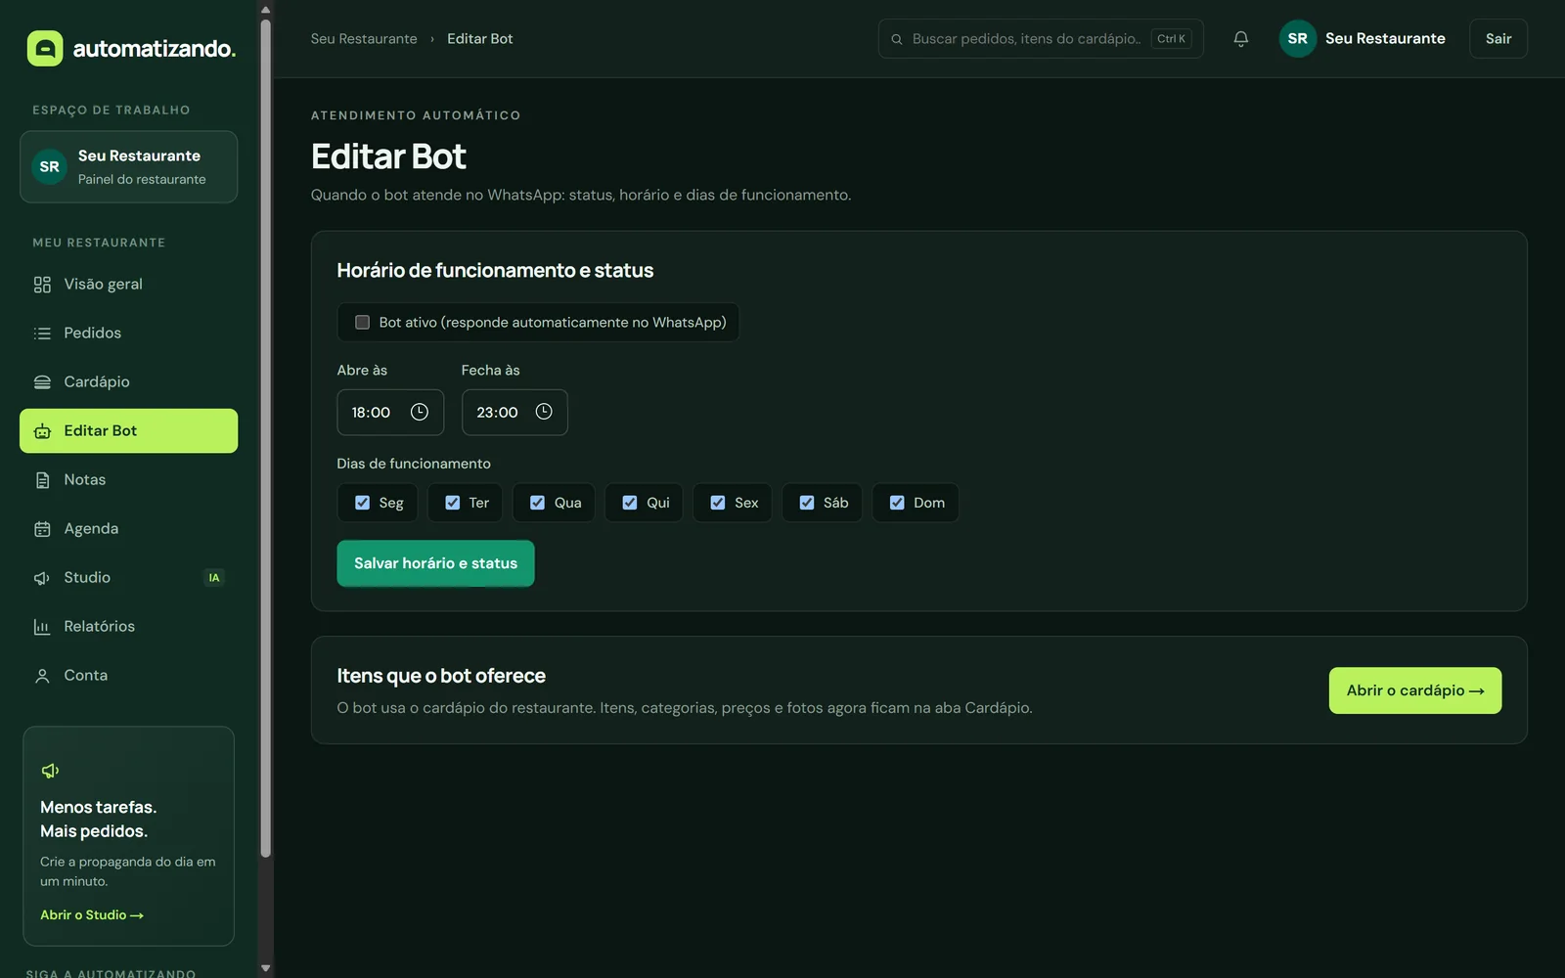Click the Sair button
Viewport: 1565px width, 978px height.
pos(1498,39)
